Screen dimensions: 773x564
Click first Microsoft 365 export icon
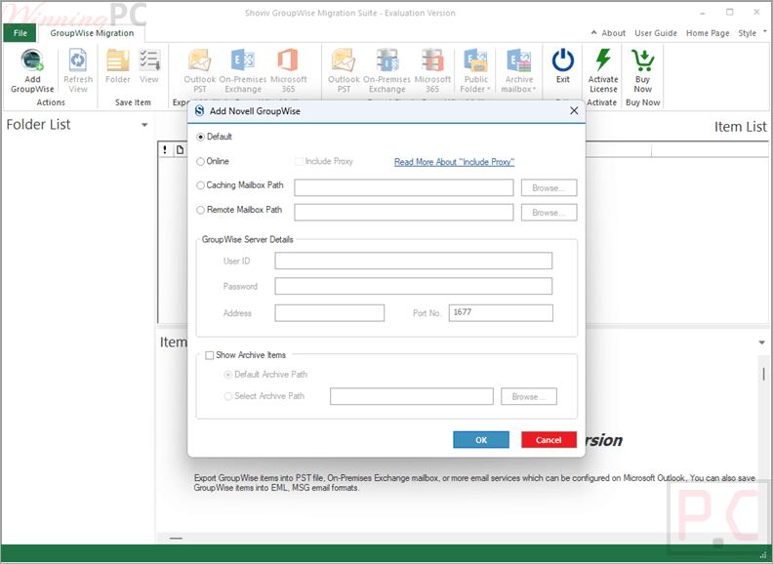(288, 60)
